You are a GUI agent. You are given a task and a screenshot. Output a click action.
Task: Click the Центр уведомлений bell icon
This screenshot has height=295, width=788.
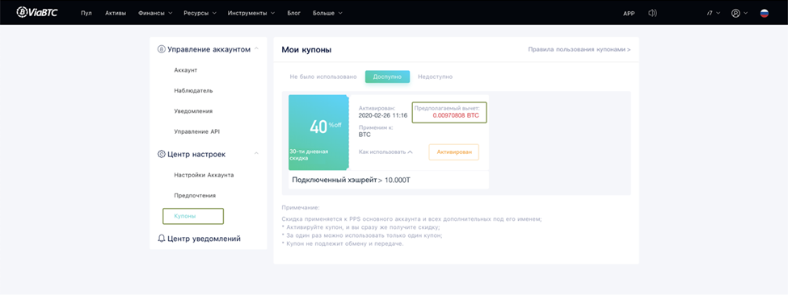162,239
